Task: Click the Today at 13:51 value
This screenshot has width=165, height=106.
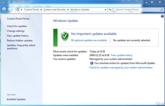Action: (97, 52)
